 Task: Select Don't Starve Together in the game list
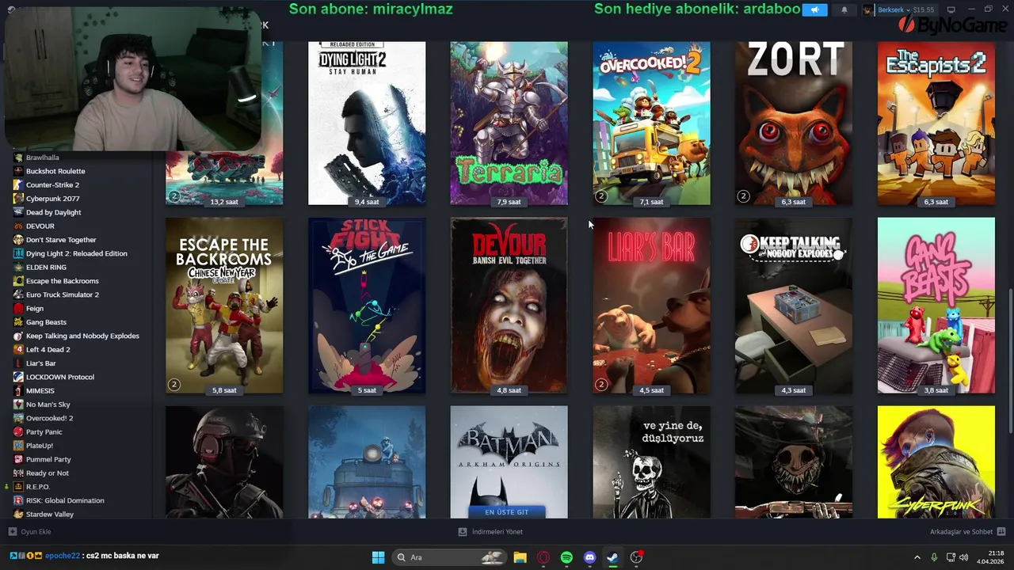point(61,240)
